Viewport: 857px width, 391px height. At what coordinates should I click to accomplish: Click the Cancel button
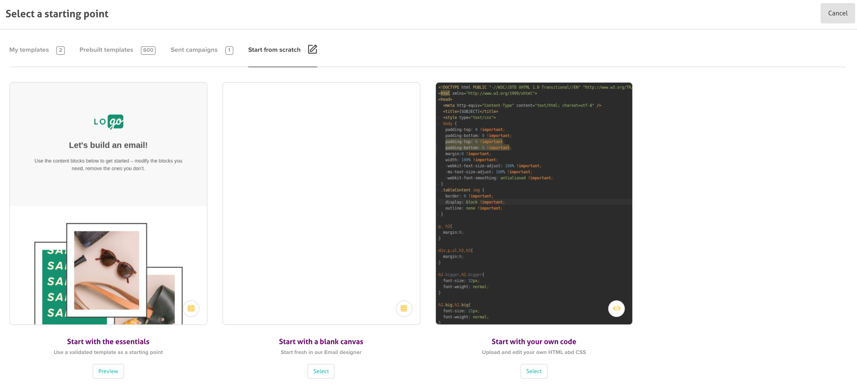(x=837, y=13)
